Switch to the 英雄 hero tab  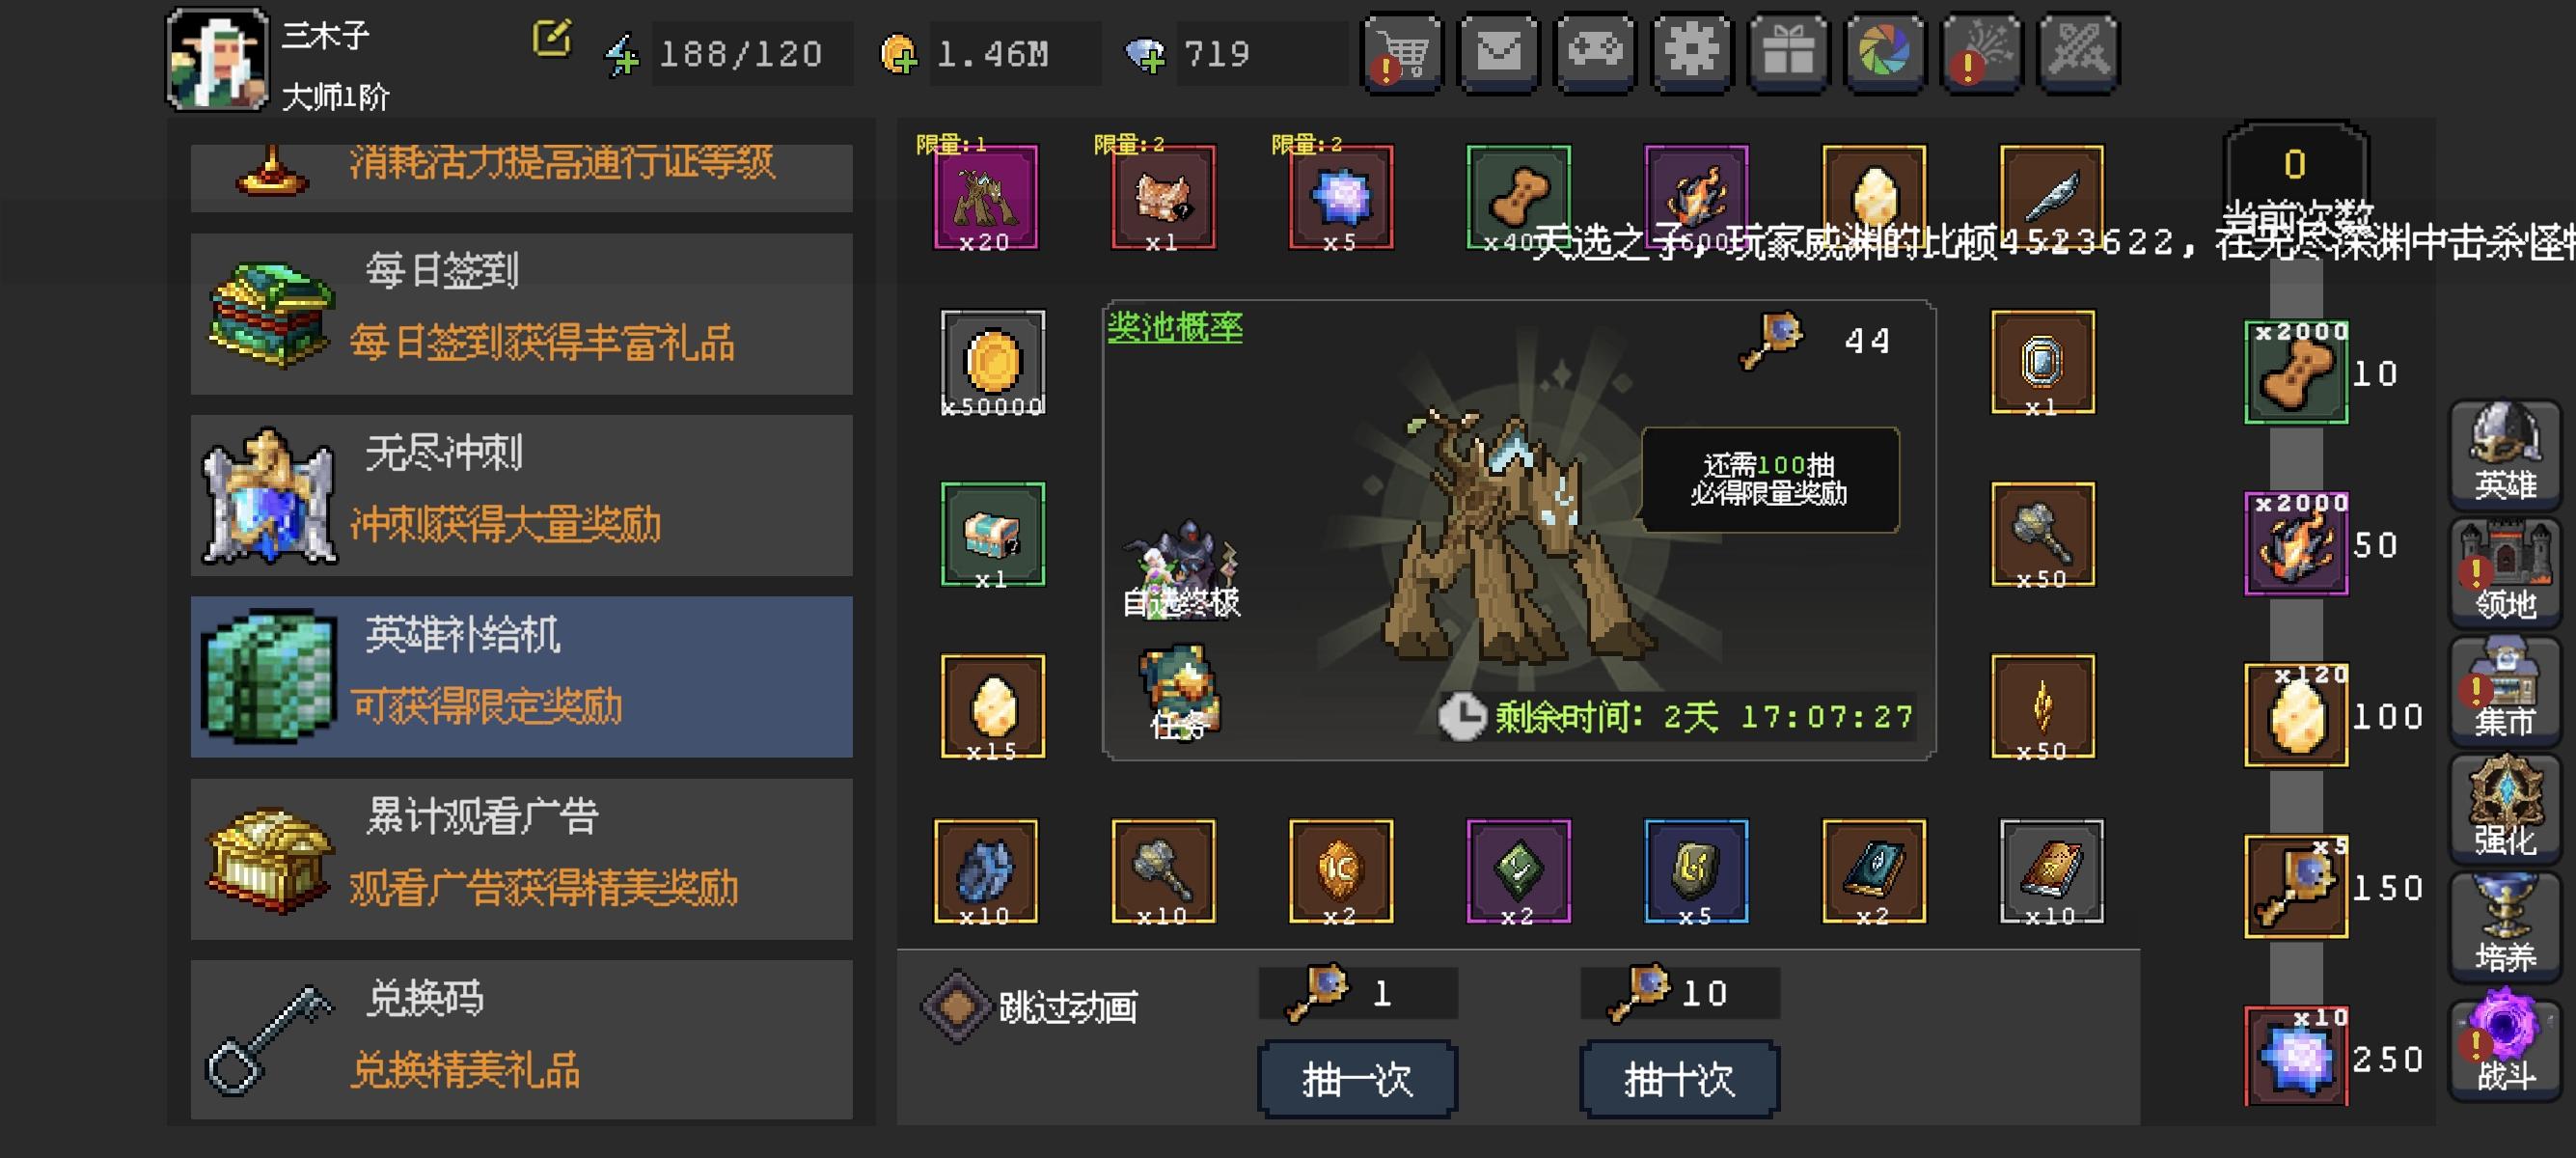[2504, 454]
